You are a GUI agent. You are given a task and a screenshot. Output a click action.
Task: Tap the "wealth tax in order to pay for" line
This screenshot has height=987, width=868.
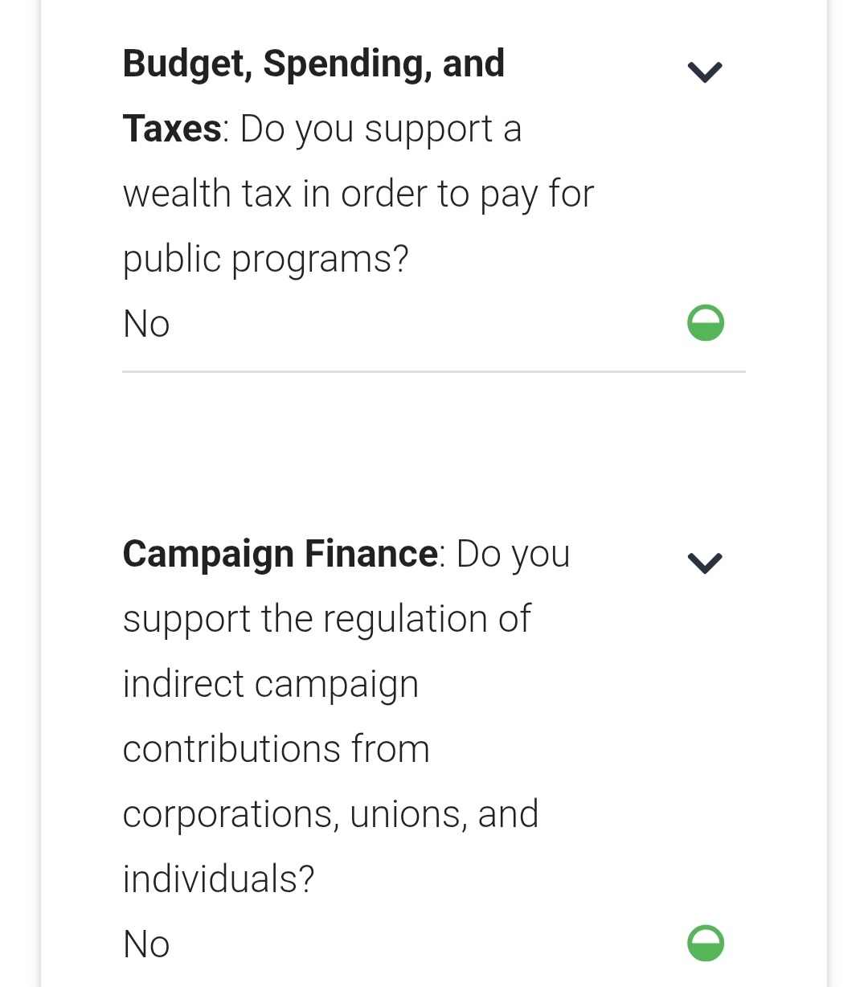click(x=358, y=195)
